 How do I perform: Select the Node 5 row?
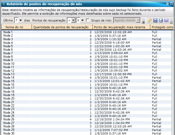coord(87,46)
